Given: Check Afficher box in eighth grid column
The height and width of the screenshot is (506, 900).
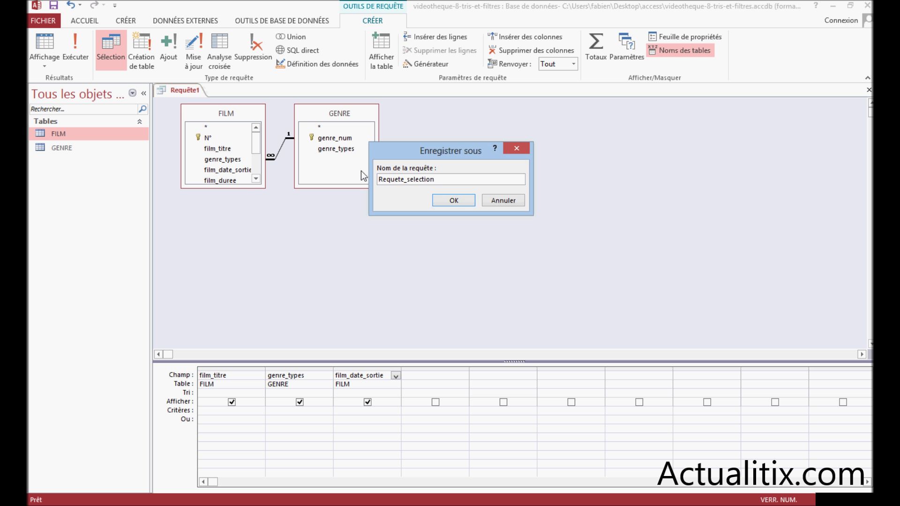Looking at the screenshot, I should pyautogui.click(x=707, y=402).
